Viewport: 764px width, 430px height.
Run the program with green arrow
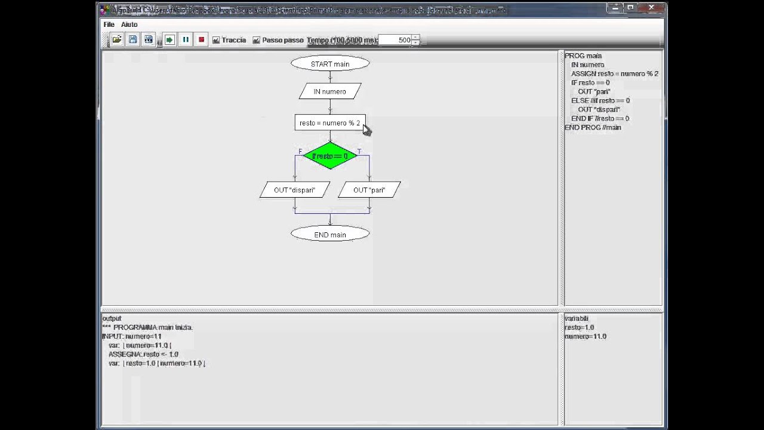tap(170, 40)
